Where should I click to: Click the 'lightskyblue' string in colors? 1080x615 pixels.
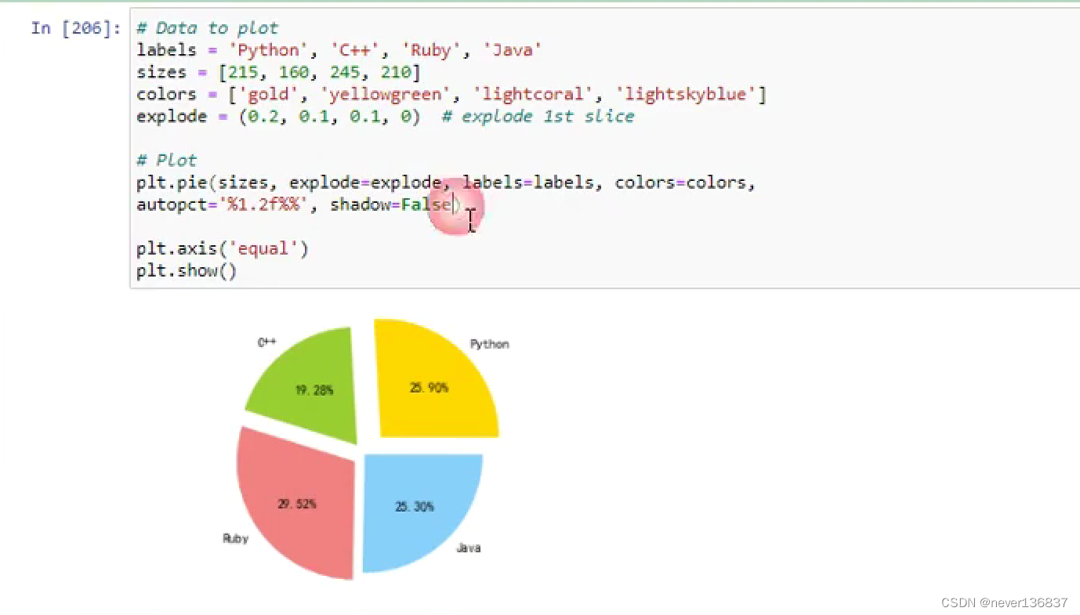pyautogui.click(x=686, y=94)
